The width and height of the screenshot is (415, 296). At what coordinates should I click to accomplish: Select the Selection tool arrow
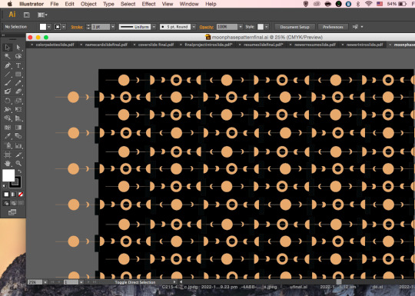tap(8, 48)
